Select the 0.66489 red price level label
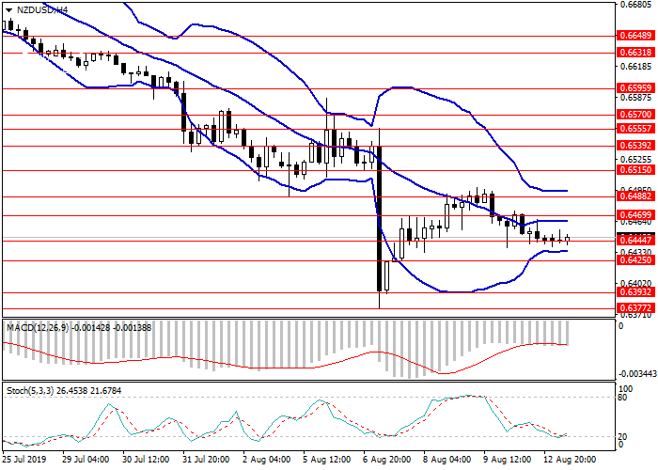Viewport: 658px width, 470px height. click(x=635, y=35)
